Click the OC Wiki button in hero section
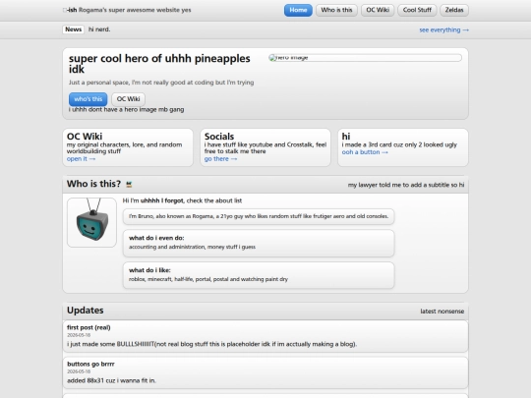Viewport: 531px width, 398px height. pyautogui.click(x=129, y=99)
